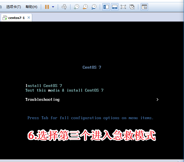Viewport: 184px width, 162px height.
Task: Select Test this media & install CentOS 7
Action: click(64, 90)
